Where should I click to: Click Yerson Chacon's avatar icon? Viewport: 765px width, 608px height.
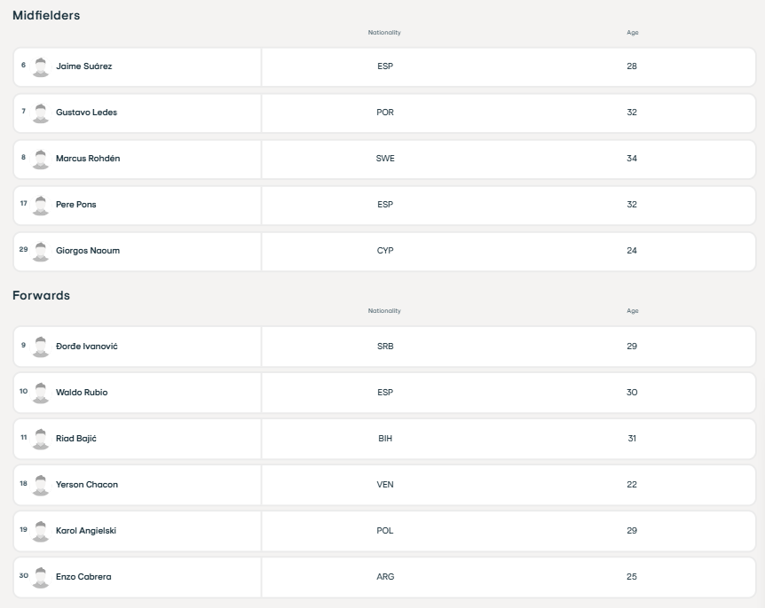tap(41, 486)
